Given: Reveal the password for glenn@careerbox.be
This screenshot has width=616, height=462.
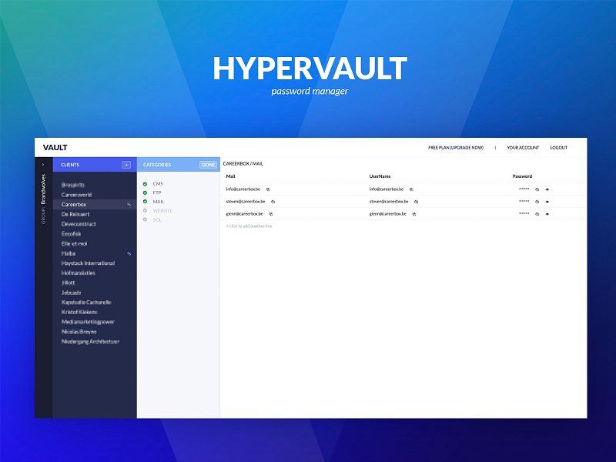Looking at the screenshot, I should (549, 213).
